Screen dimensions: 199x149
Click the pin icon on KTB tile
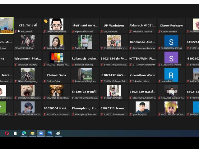[19, 31]
